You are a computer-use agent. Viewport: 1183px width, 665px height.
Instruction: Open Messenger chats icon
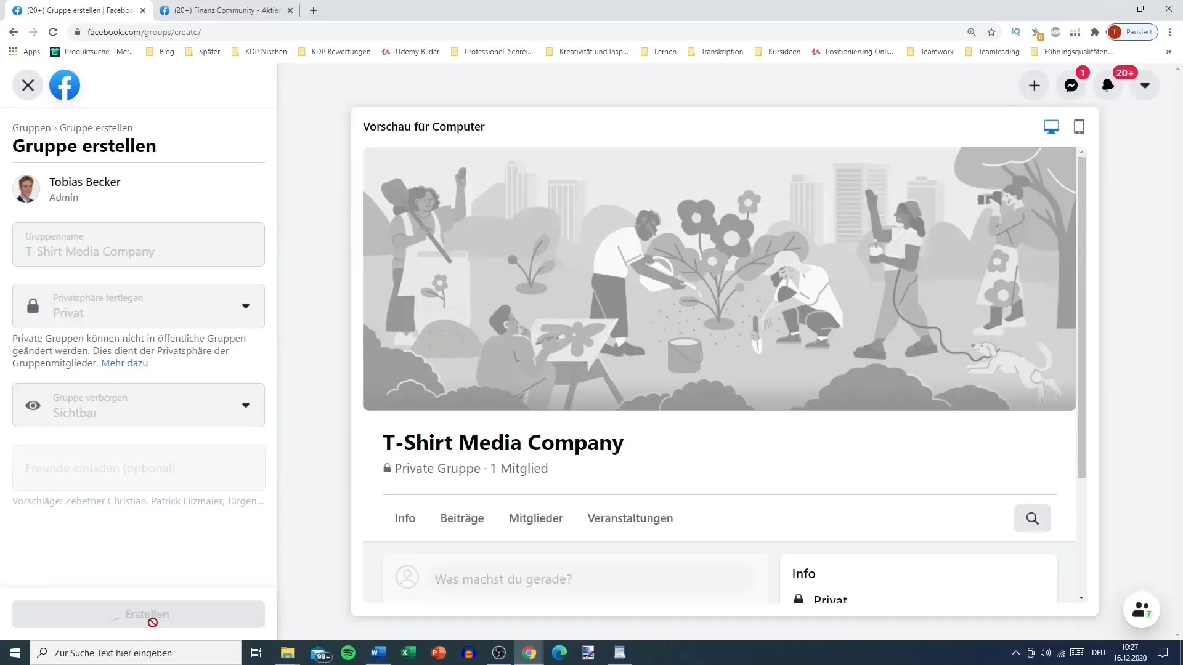pos(1071,86)
